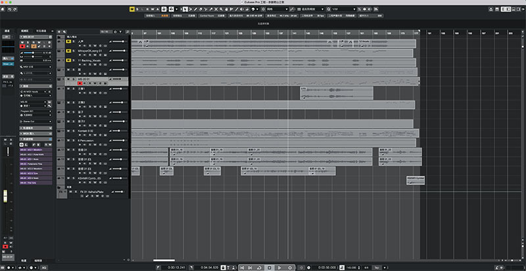526x271 pixels.
Task: Toggle the metronome click icon near tempo
Action: point(341,268)
